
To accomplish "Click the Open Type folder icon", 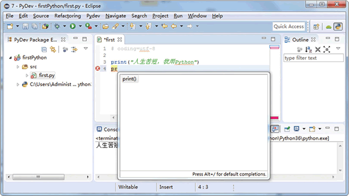I will pyautogui.click(x=106, y=26).
